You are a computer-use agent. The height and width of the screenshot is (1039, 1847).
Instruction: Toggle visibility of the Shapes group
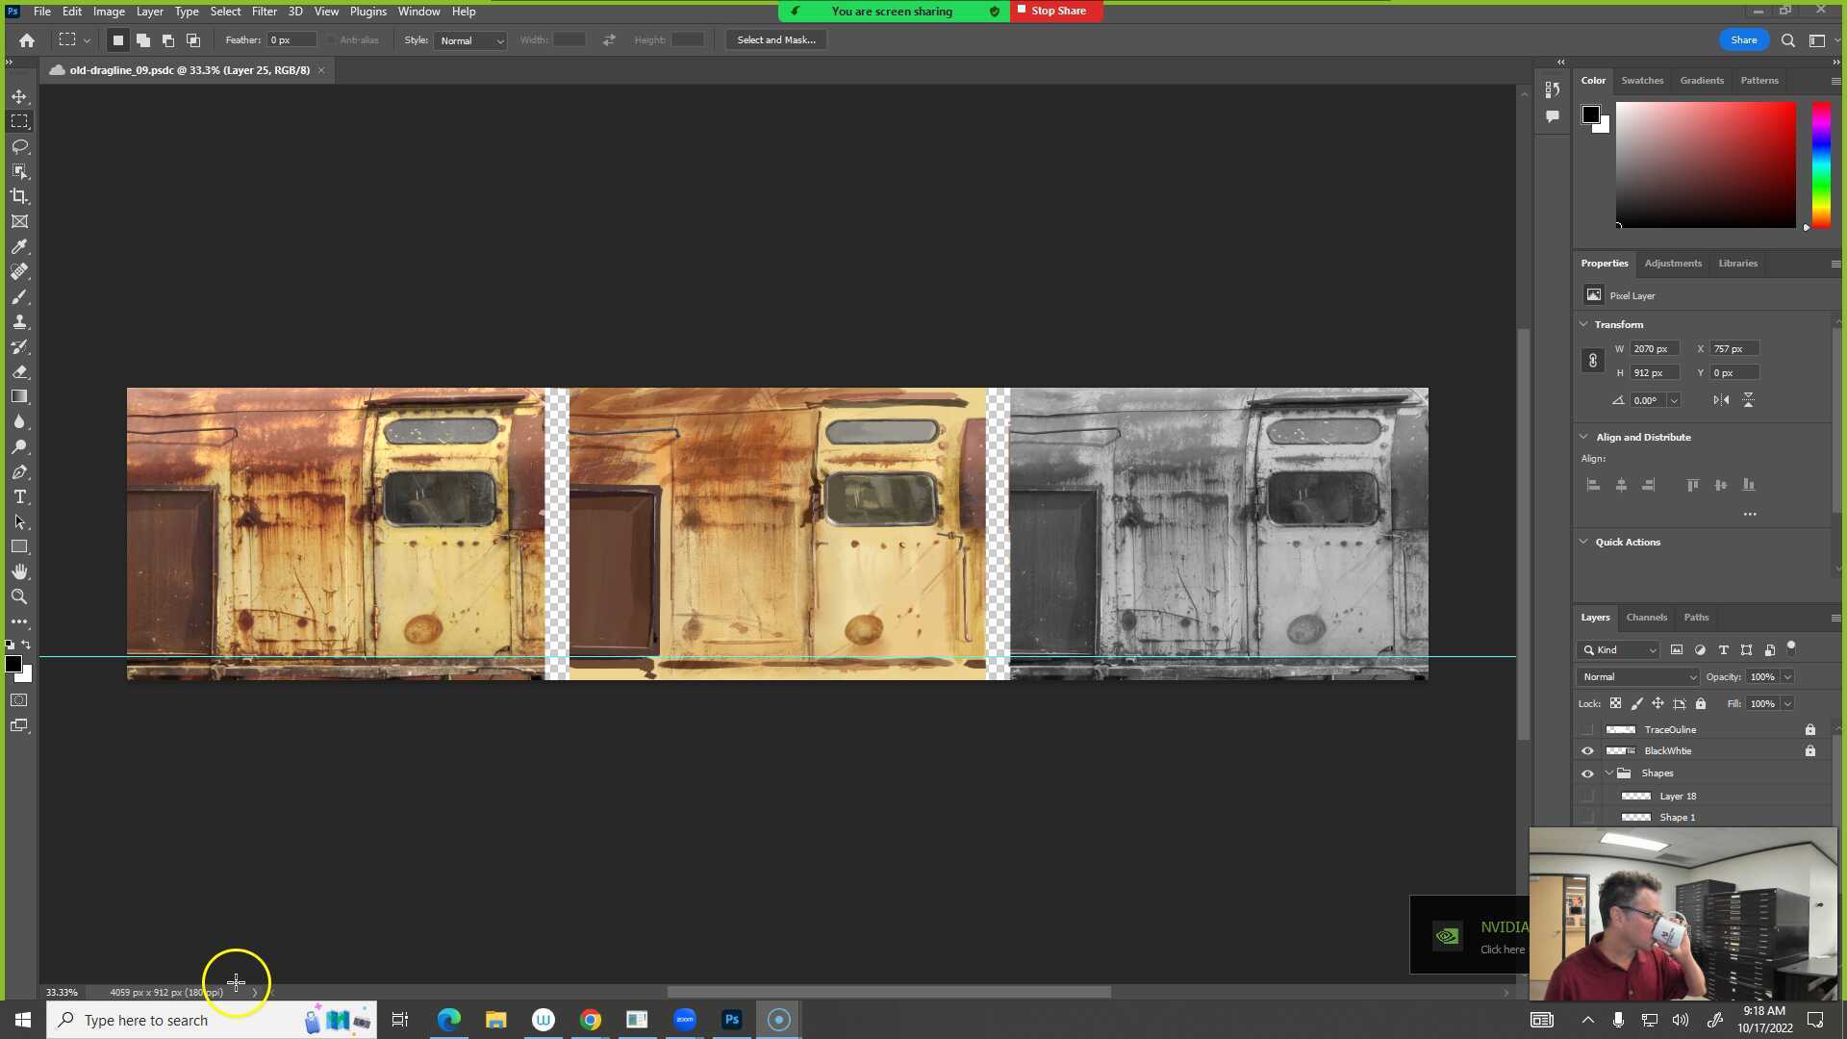1587,773
